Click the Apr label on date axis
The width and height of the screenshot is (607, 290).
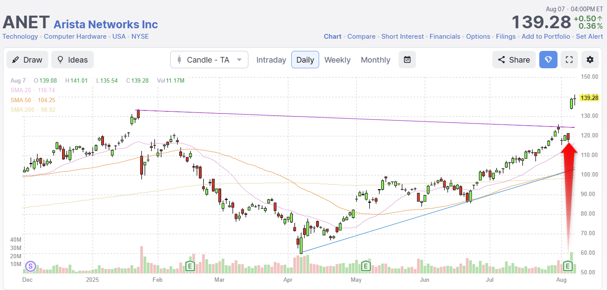pyautogui.click(x=288, y=280)
